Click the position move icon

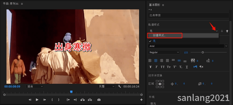tap(172, 84)
